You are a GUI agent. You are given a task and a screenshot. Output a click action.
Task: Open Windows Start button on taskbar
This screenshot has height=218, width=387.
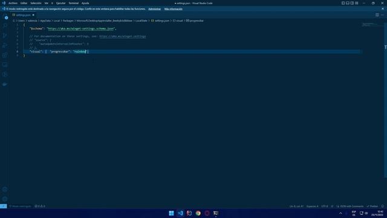pos(171,213)
